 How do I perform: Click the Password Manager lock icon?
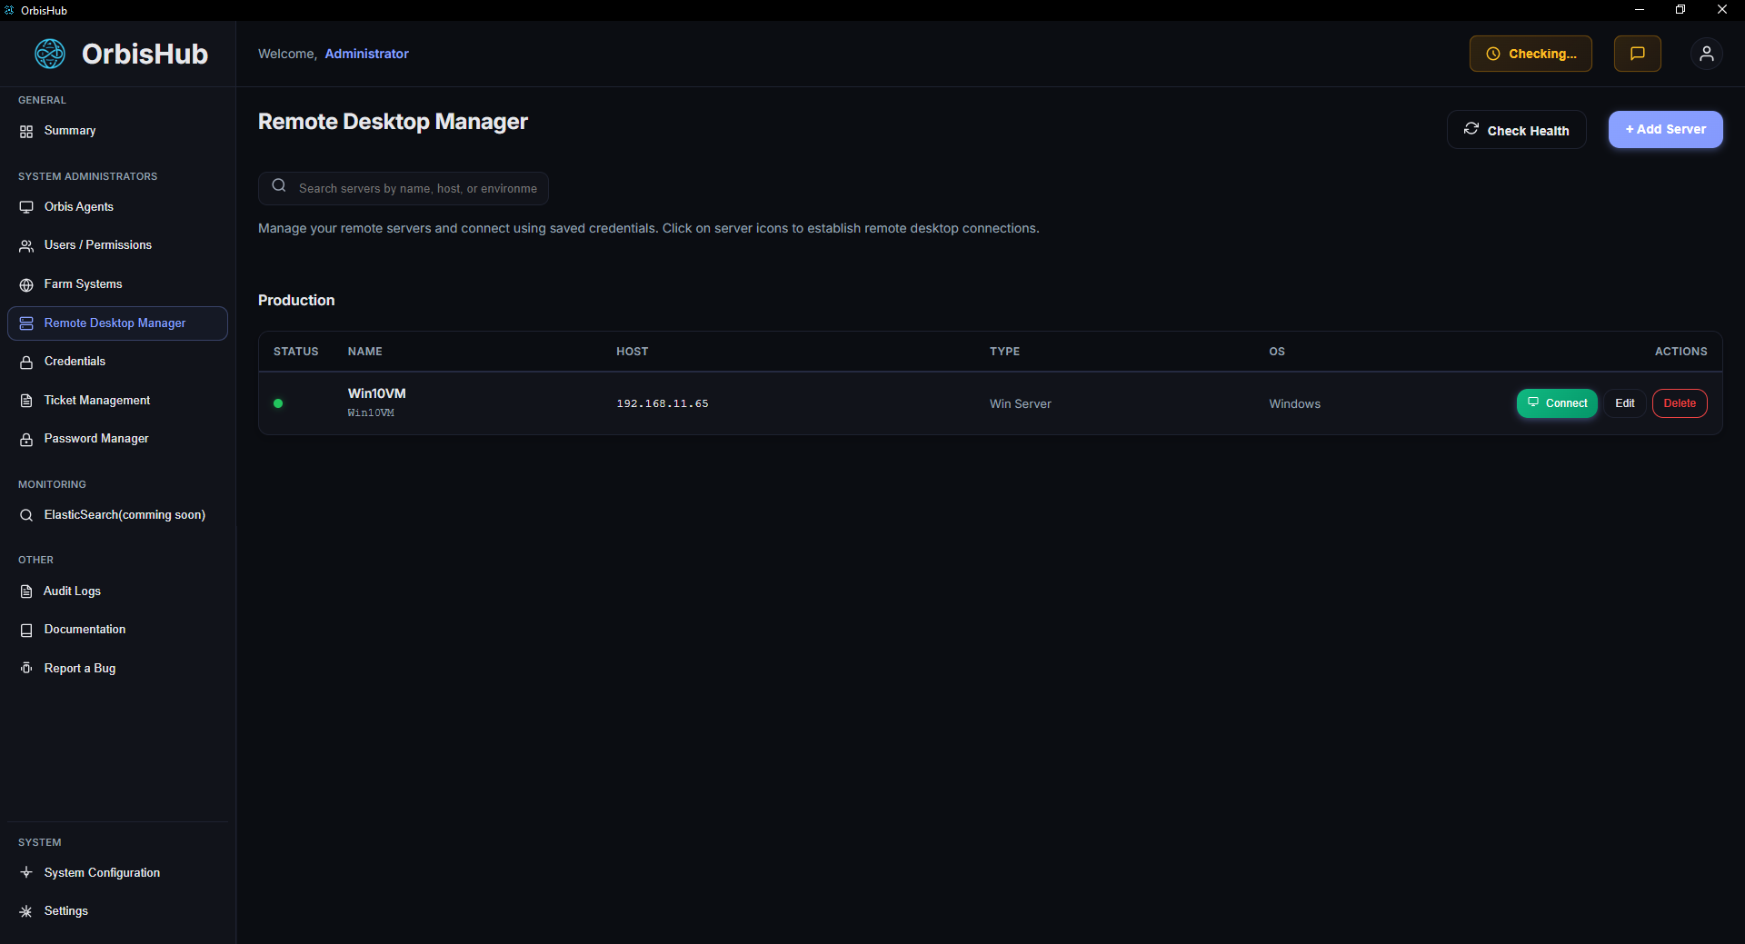point(26,439)
